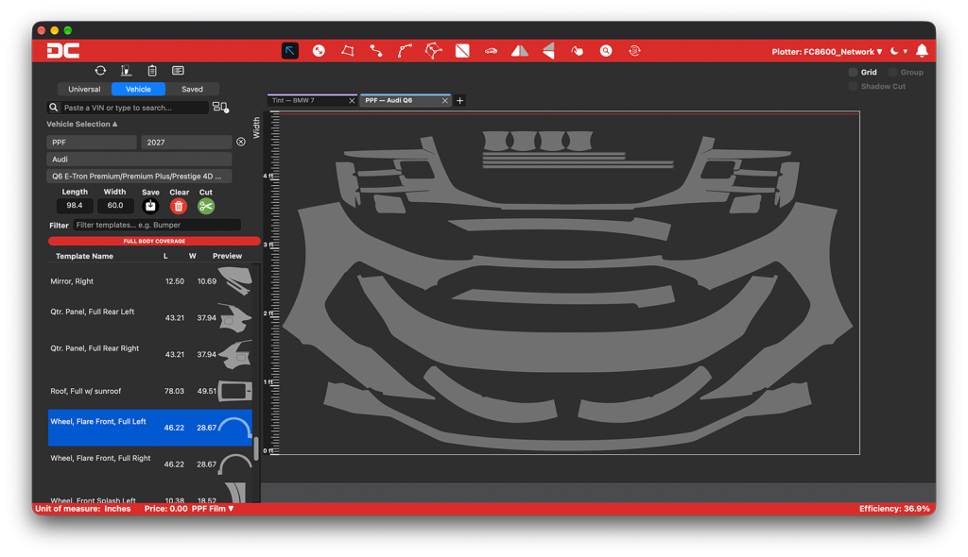Image resolution: width=968 pixels, height=557 pixels.
Task: Click the flip horizontal mirror icon
Action: tap(519, 51)
